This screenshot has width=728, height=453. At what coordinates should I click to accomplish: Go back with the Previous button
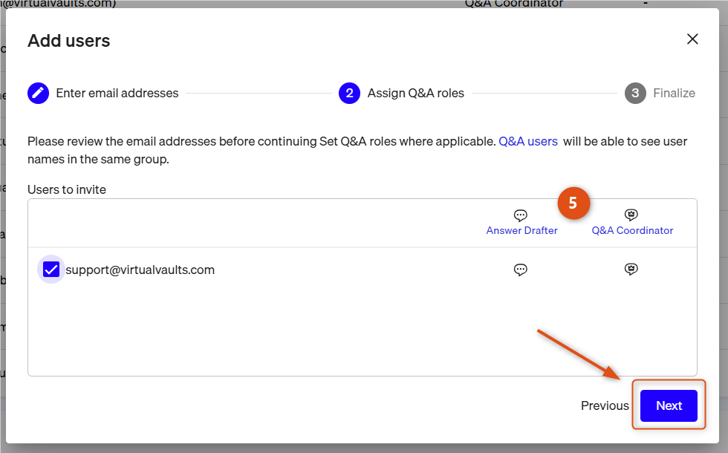tap(605, 405)
